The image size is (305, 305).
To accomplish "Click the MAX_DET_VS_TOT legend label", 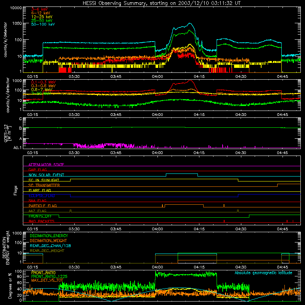I will 47,280.
